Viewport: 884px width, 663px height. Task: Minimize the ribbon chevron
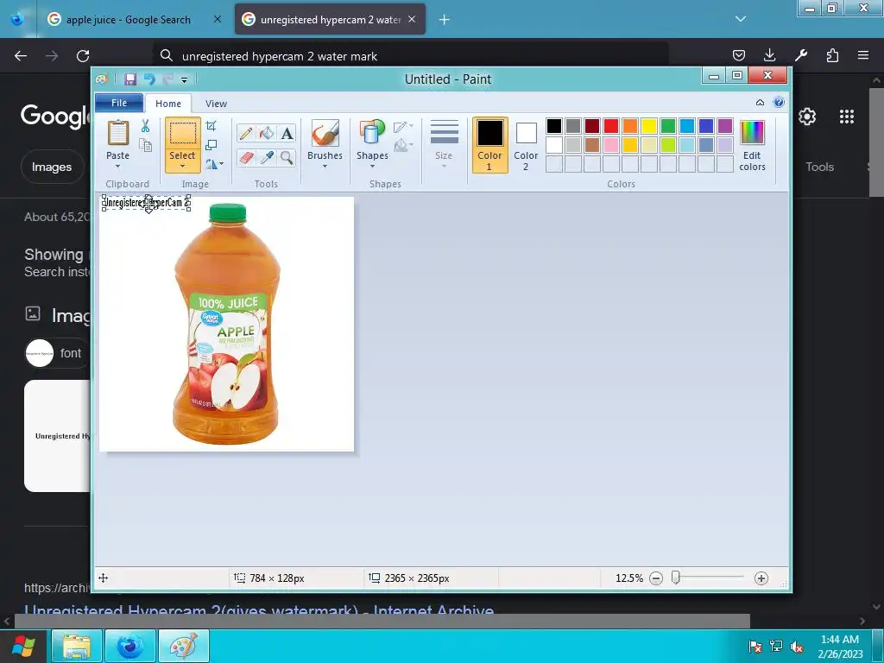[760, 103]
